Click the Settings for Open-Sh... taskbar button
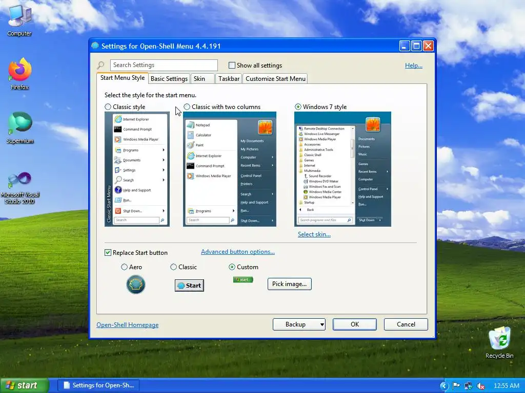This screenshot has height=393, width=525. [98, 385]
